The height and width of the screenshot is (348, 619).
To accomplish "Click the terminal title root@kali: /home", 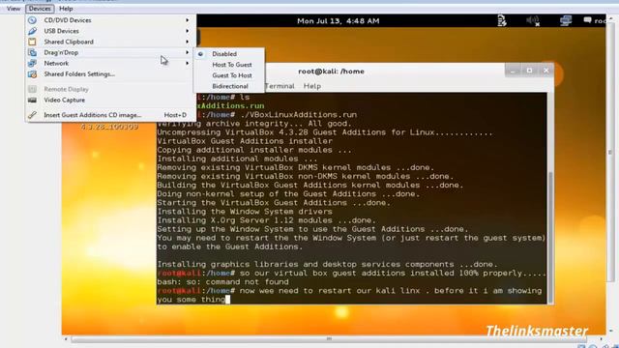I will pos(331,72).
